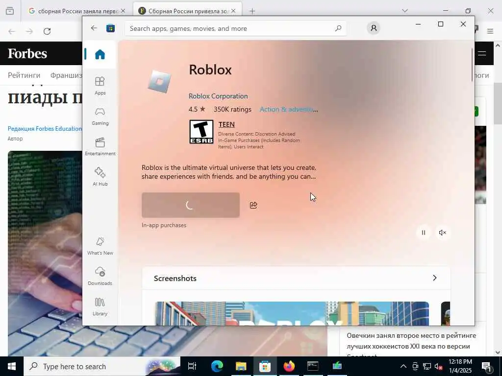The image size is (502, 376).
Task: Click the Store back arrow
Action: coord(94,28)
